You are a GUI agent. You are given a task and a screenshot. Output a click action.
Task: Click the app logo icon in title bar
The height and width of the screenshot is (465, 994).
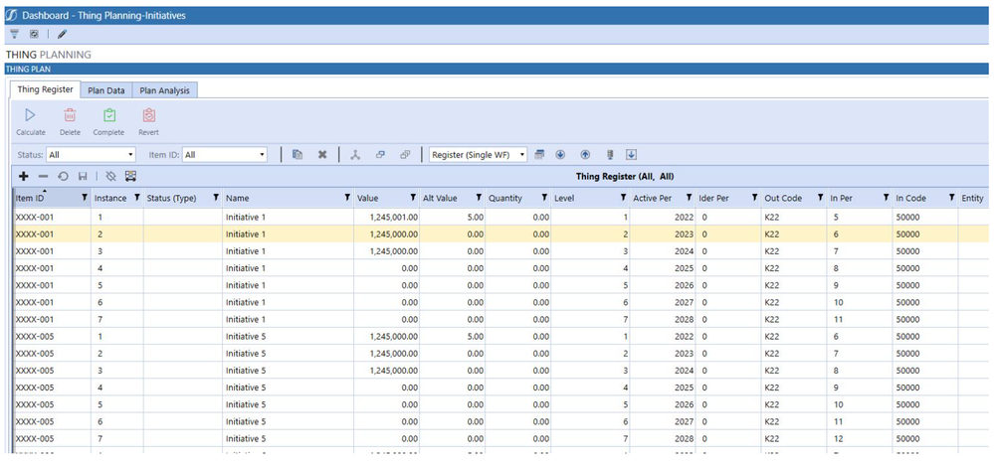point(11,15)
